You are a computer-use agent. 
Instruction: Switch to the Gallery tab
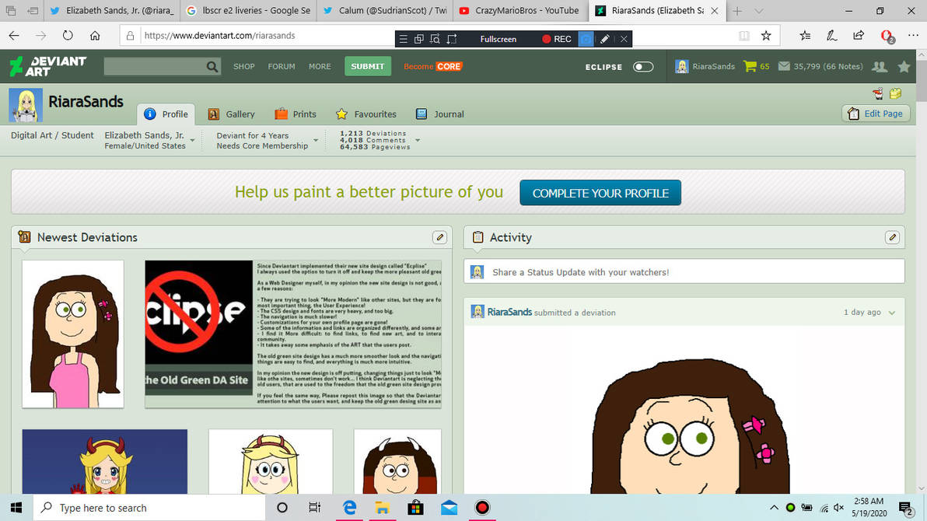coord(231,114)
